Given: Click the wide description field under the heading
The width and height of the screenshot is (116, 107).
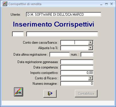Looking at the screenshot, I should [x=62, y=34].
